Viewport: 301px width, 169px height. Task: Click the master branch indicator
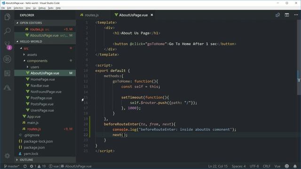click(11, 166)
